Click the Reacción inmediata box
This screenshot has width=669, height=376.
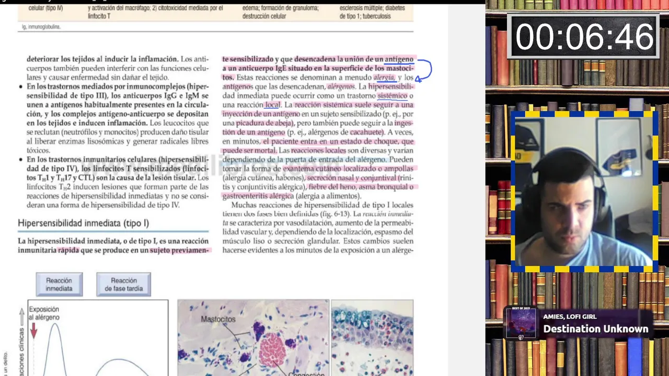[x=59, y=285]
